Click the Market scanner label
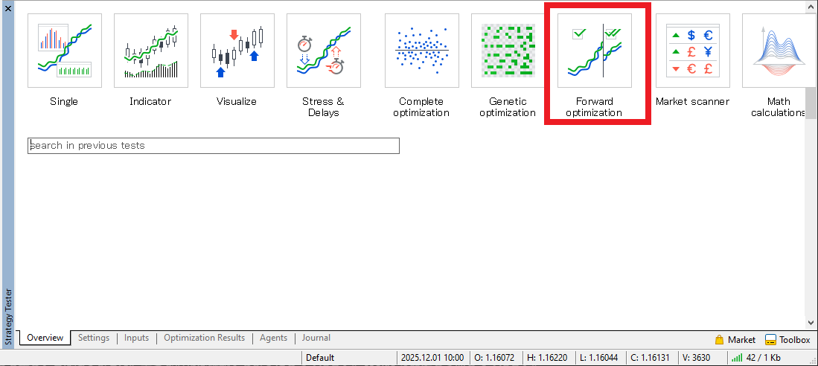Image resolution: width=818 pixels, height=366 pixels. click(693, 102)
